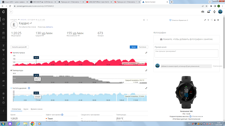Expand heart rate chart to fullscreen

click(146, 53)
